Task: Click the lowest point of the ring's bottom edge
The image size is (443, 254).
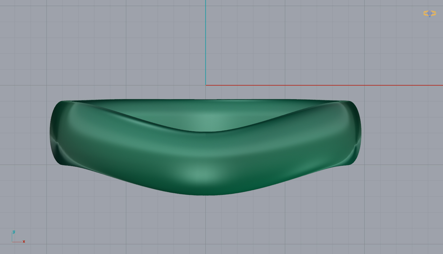Action: (205, 195)
